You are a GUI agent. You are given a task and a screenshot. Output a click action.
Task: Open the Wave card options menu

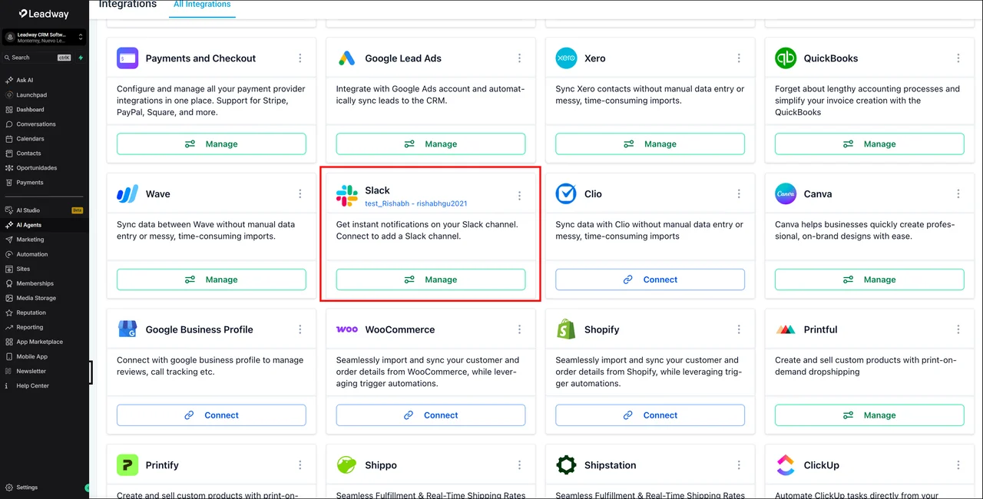[x=300, y=194]
